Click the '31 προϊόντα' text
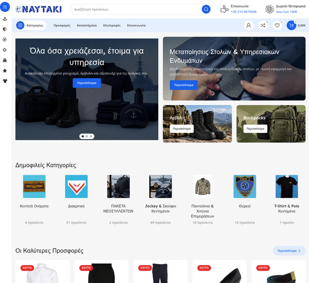Screen dimensions: 309x283 pos(76,222)
